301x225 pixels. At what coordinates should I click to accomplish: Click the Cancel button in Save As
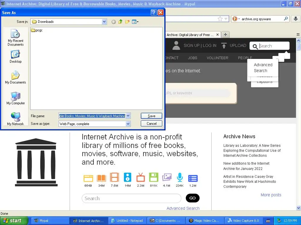[x=151, y=123]
